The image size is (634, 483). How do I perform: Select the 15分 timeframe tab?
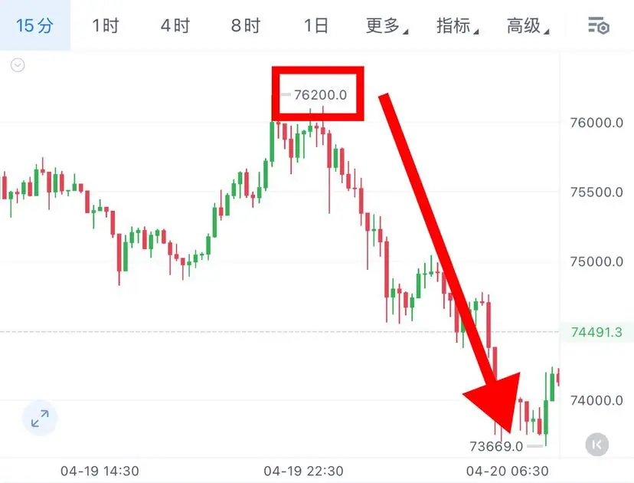tap(34, 25)
